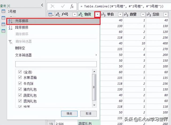This screenshot has width=171, height=125.
Task: Uncheck 水果混箱 in the filter list
Action: [x=20, y=77]
